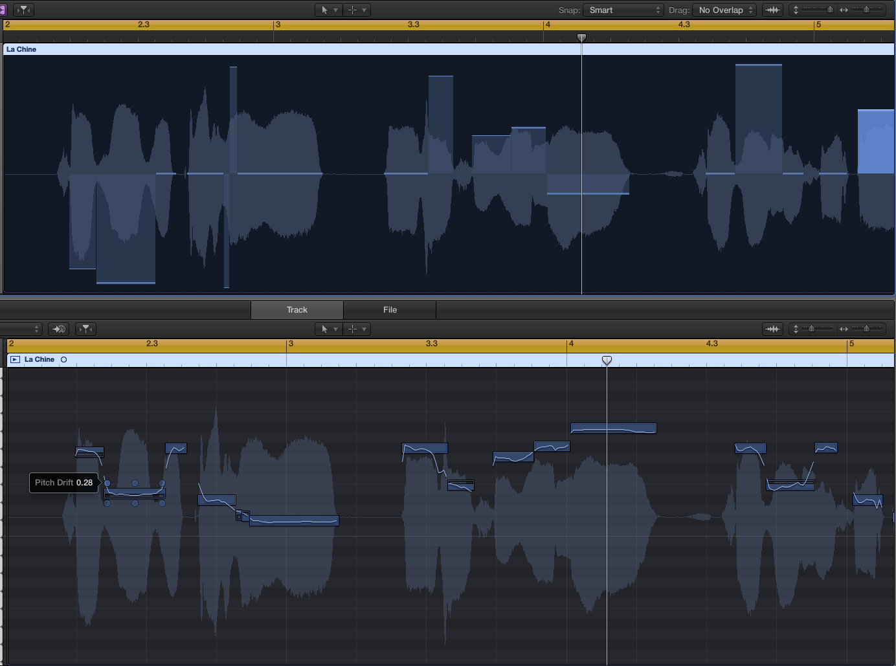Click the Pitch Drift 0.28 value display
This screenshot has width=896, height=666.
63,482
